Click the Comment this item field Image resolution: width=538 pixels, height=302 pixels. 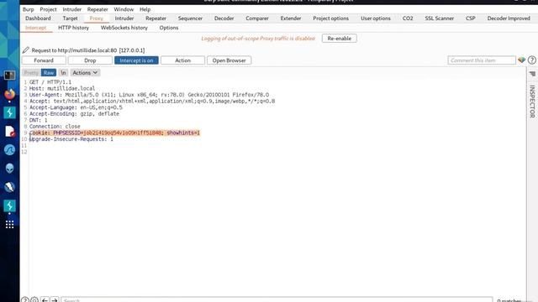pos(482,60)
